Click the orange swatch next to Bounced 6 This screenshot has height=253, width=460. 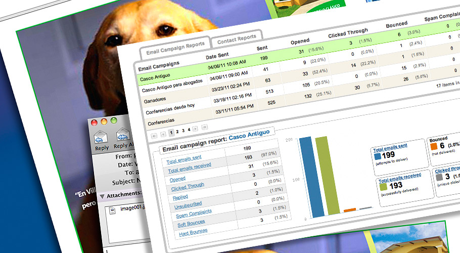[434, 146]
